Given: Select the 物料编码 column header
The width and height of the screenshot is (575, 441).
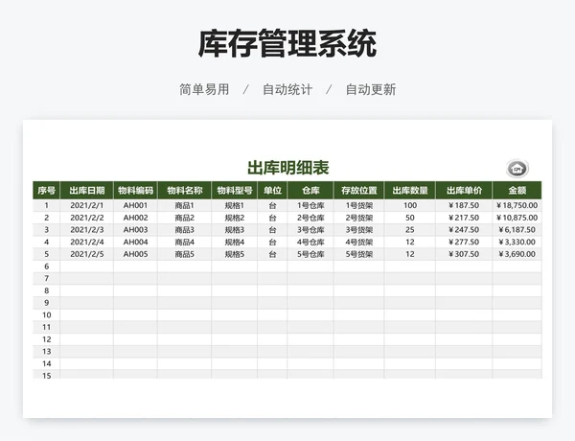Looking at the screenshot, I should 135,190.
